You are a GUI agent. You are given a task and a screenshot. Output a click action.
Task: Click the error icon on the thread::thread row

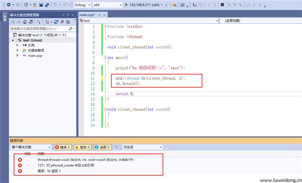[20, 160]
